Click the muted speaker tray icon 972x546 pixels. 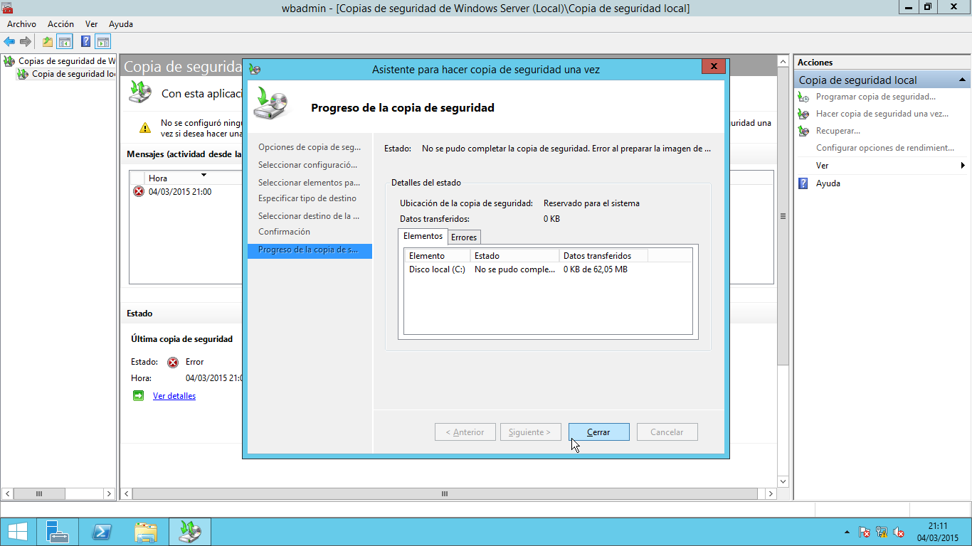899,532
